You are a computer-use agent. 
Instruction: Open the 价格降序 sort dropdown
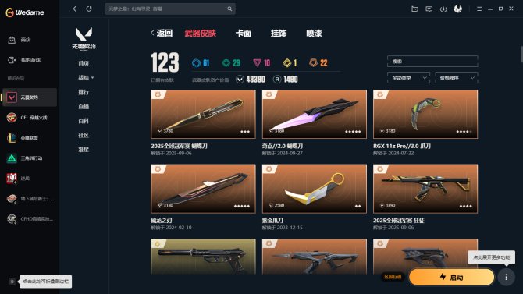tap(457, 78)
